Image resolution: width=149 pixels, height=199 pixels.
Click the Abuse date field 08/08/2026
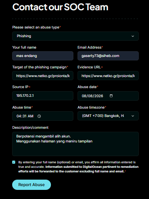point(108,96)
